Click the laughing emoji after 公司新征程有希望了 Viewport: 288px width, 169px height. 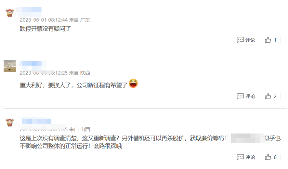click(133, 84)
